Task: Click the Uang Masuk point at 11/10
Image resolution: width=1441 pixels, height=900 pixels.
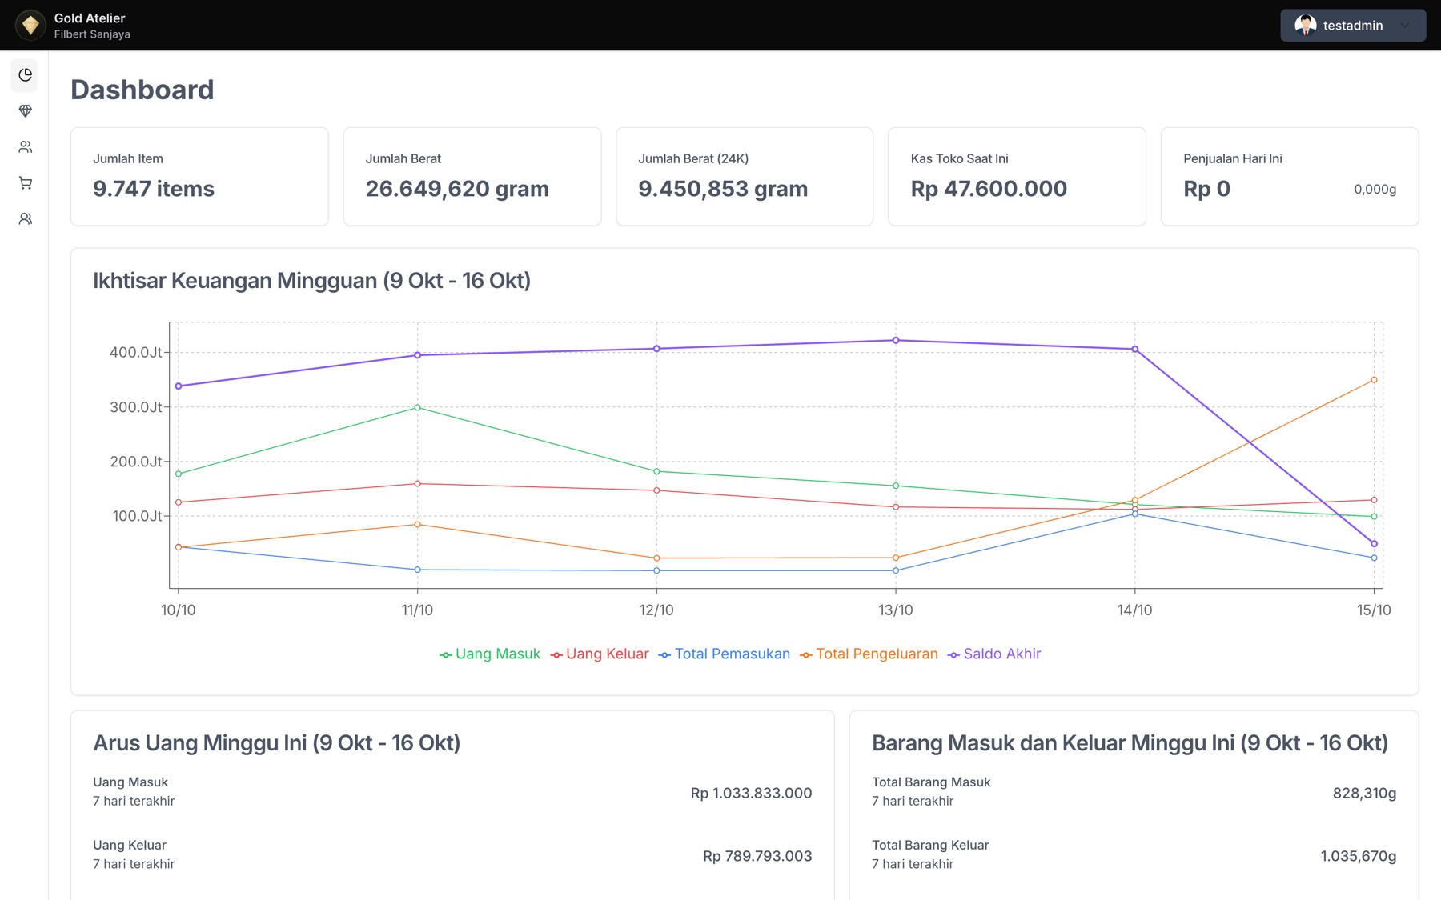Action: (x=417, y=408)
